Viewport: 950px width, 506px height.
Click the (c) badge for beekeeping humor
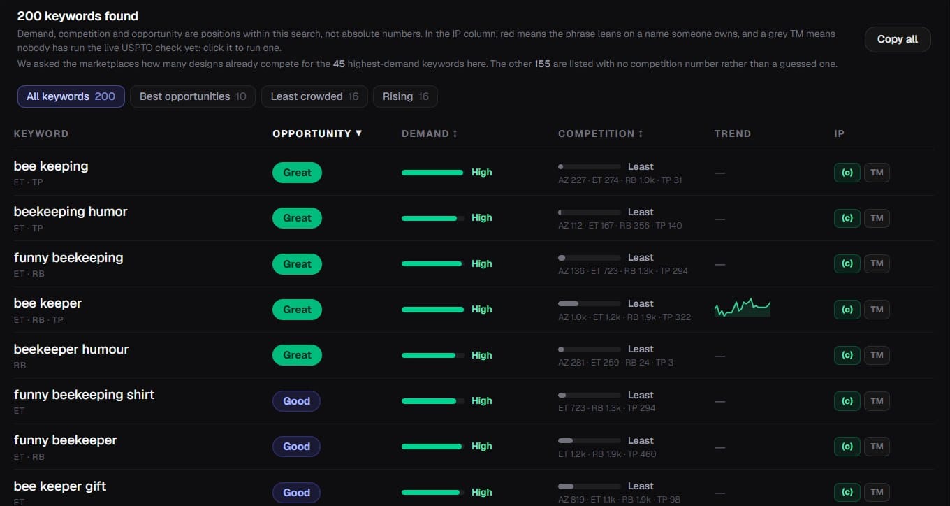(x=847, y=218)
